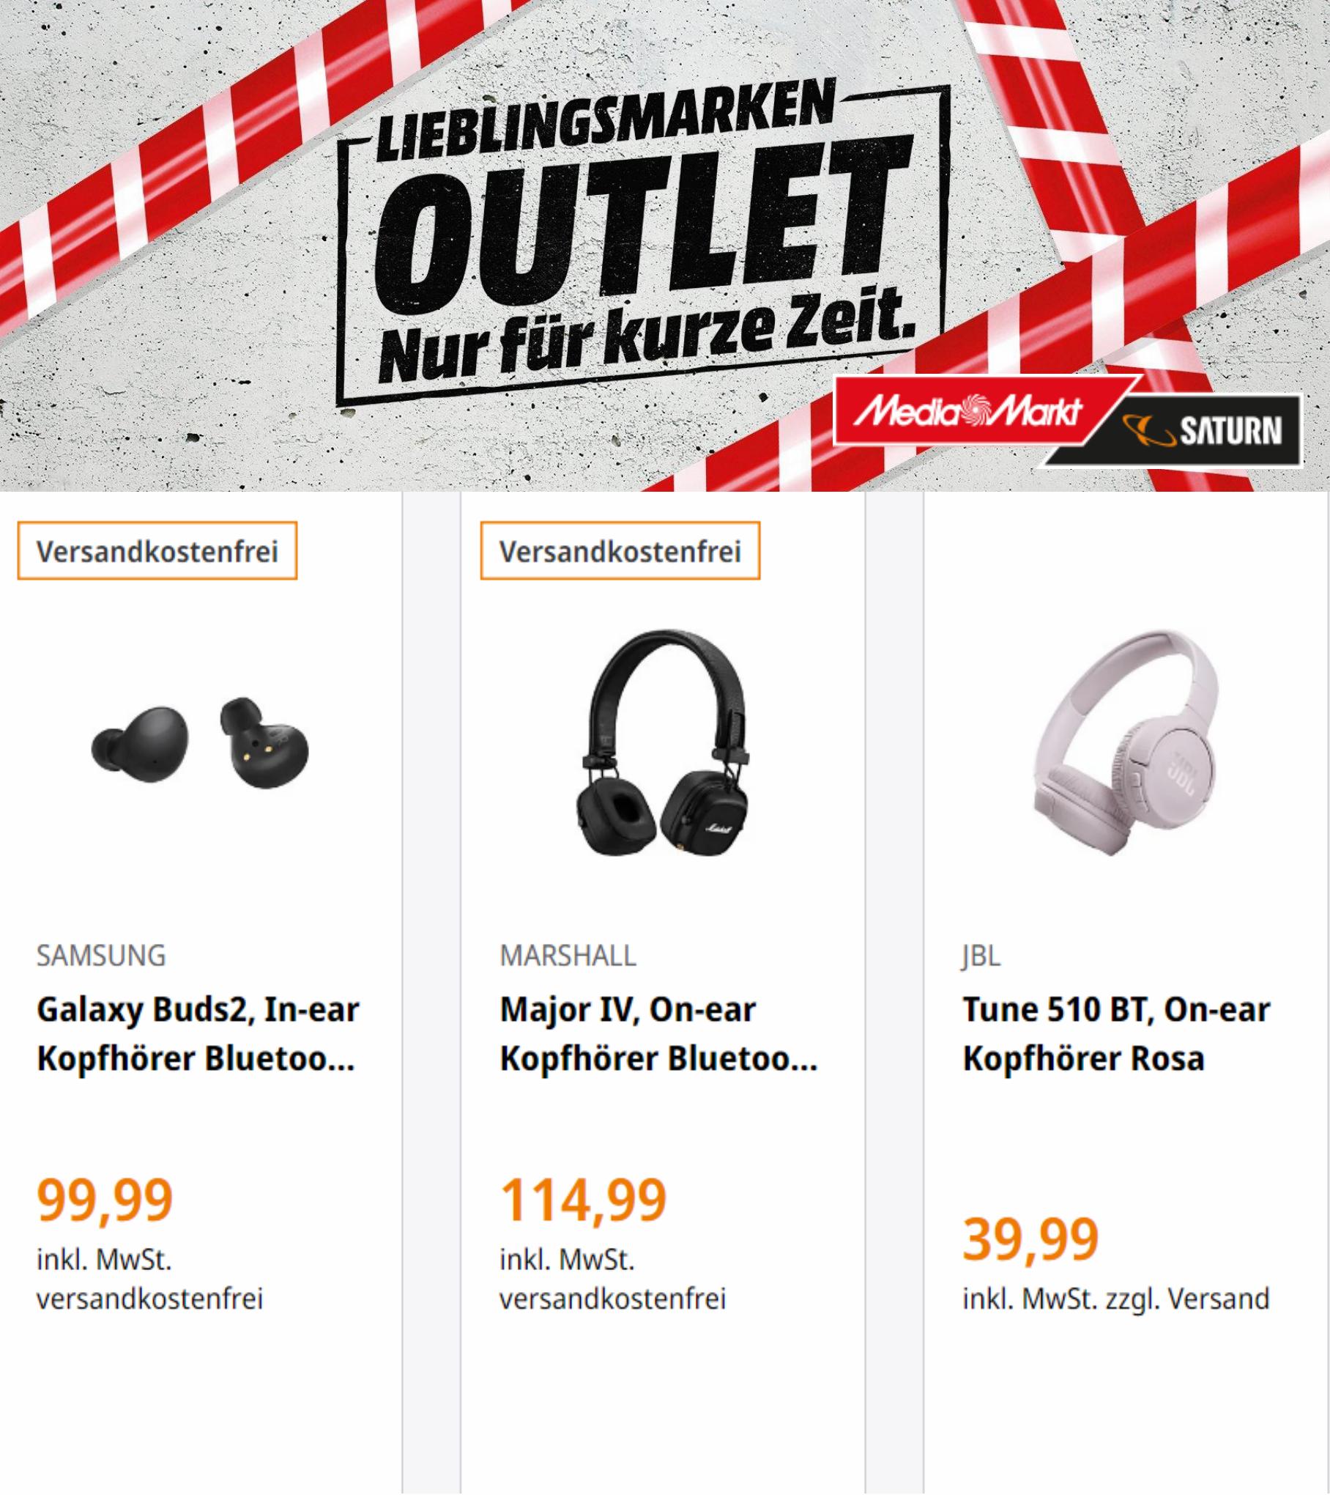Click the 99,99 price
This screenshot has width=1330, height=1495.
[105, 1201]
